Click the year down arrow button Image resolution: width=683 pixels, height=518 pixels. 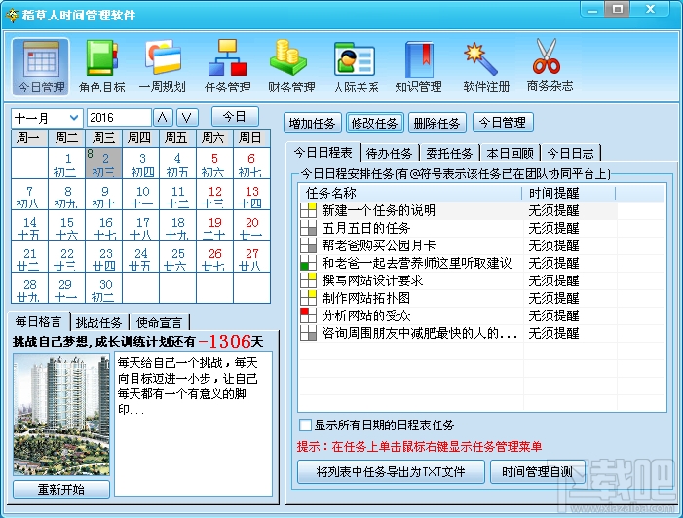click(187, 118)
